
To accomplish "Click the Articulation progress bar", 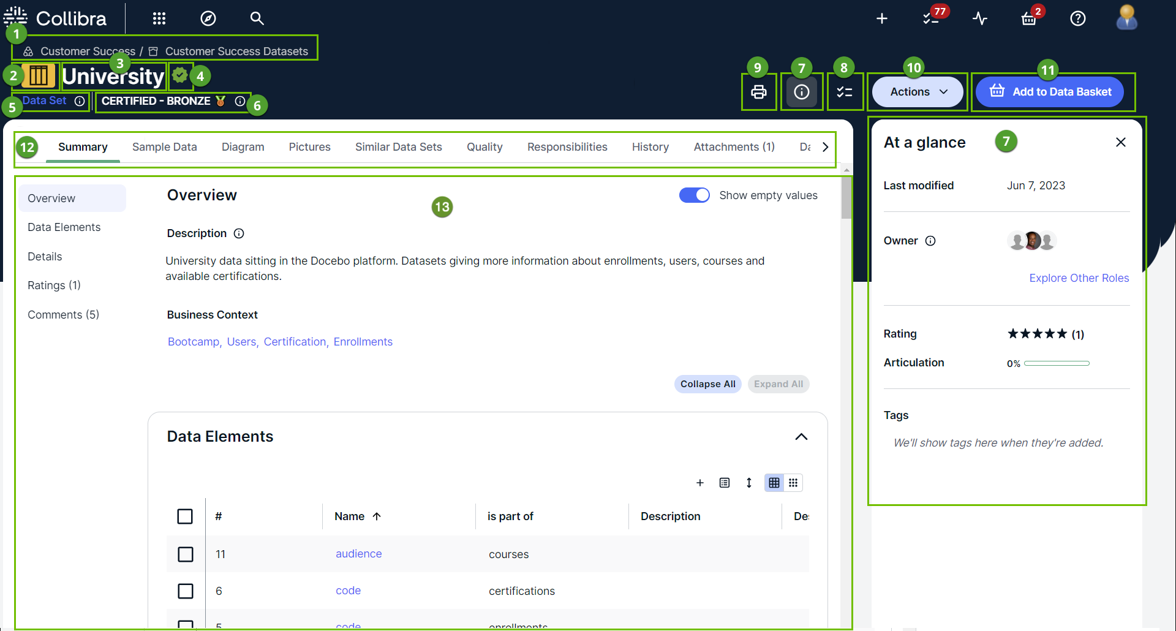I will (x=1057, y=363).
